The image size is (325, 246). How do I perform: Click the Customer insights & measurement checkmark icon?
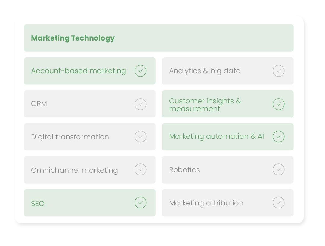pos(278,104)
